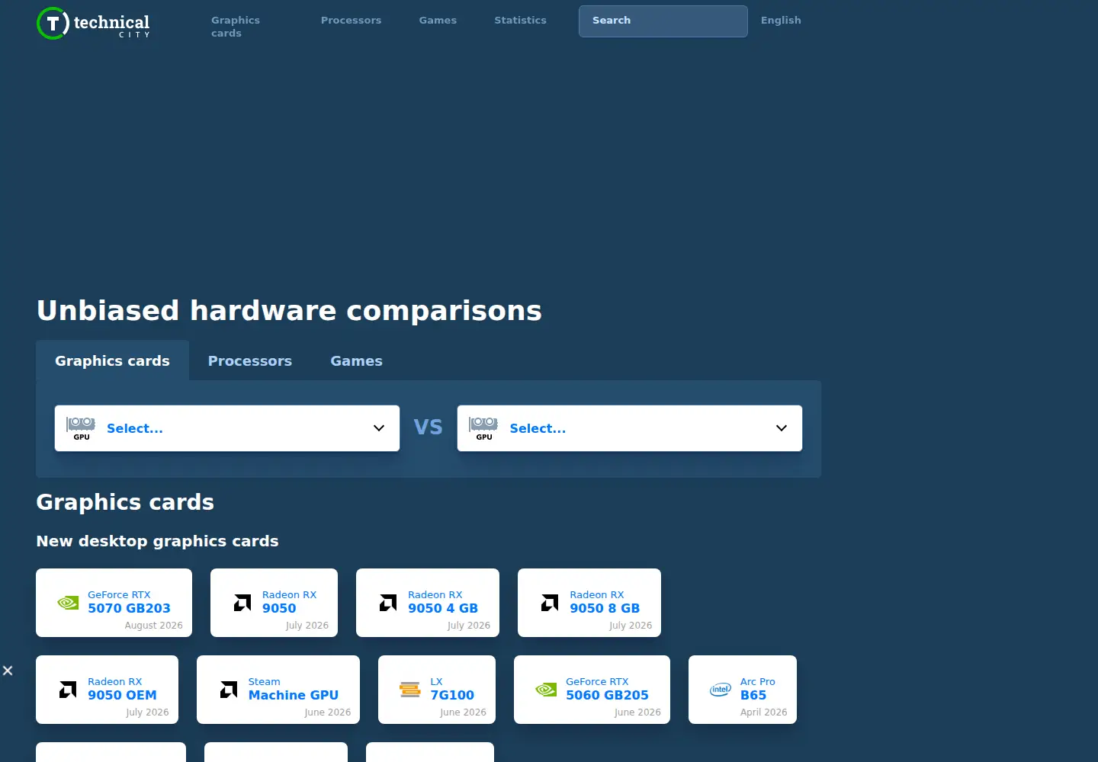Click AMD logo on Radeon RX 9050 OEM card
Screen dimensions: 1098x762
68,690
